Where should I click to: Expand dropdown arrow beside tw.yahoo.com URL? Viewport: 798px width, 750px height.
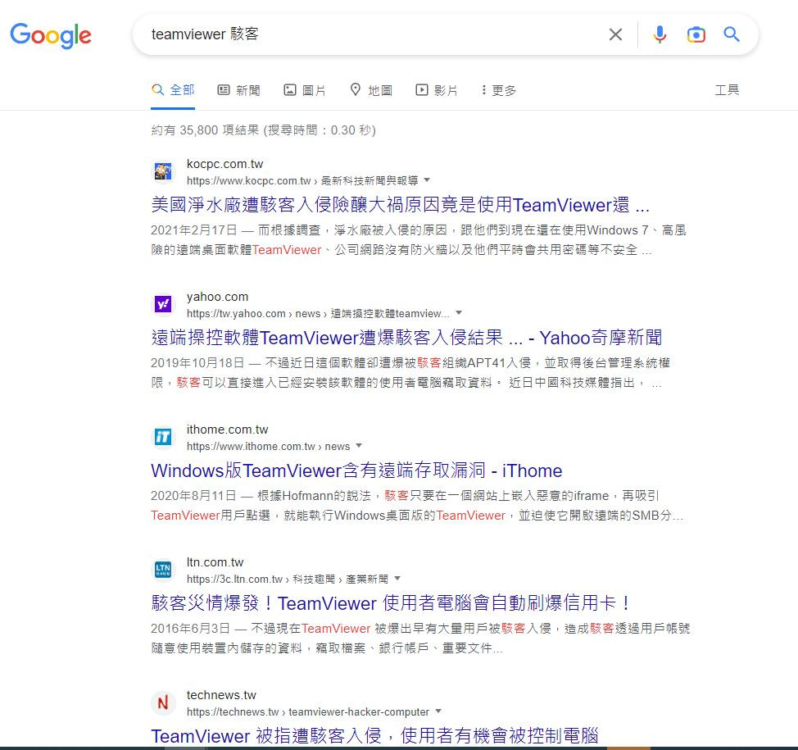pyautogui.click(x=459, y=312)
